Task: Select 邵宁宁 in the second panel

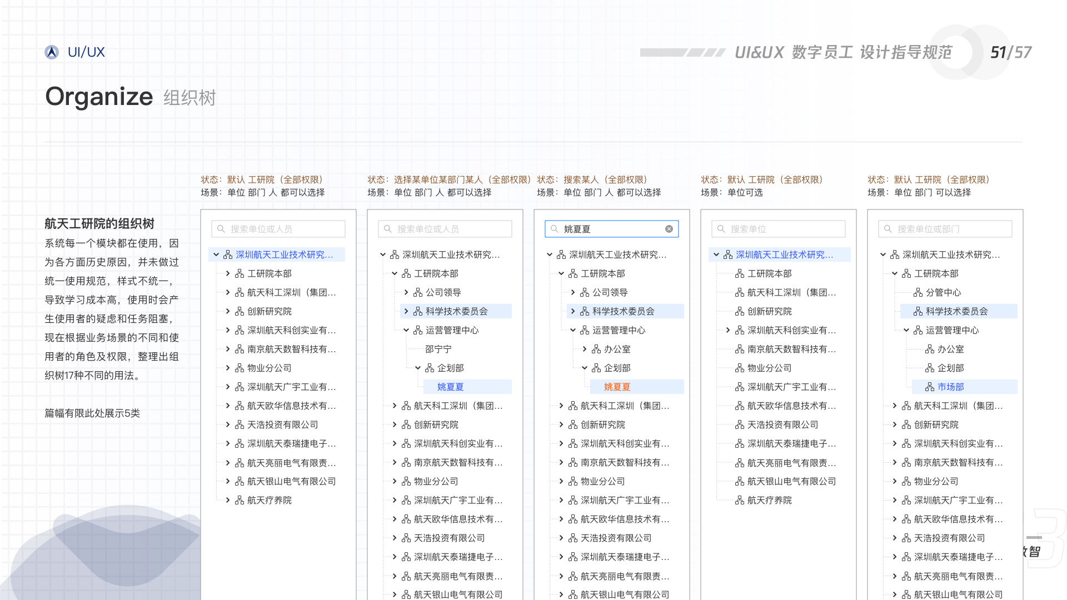Action: click(x=438, y=349)
